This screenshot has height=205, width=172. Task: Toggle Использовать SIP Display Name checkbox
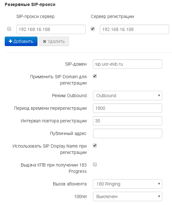95,145
